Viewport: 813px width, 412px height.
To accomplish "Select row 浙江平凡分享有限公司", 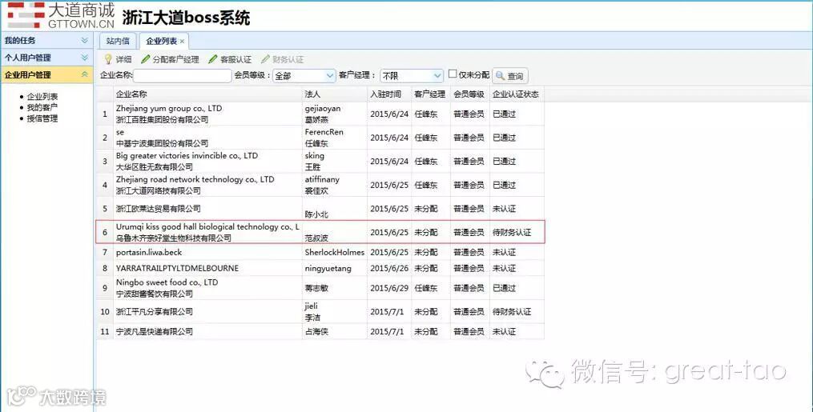I will coord(320,311).
